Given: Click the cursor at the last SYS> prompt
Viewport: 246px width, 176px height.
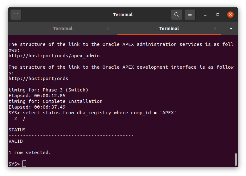Looking at the screenshot, I should click(x=24, y=164).
